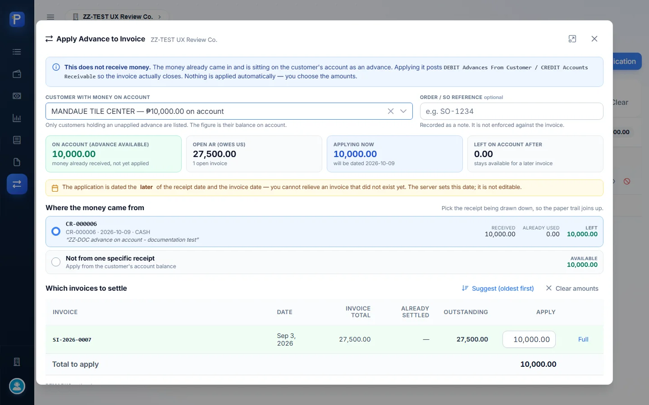Click the info icon in the blue notice
This screenshot has height=405, width=649.
click(x=56, y=67)
